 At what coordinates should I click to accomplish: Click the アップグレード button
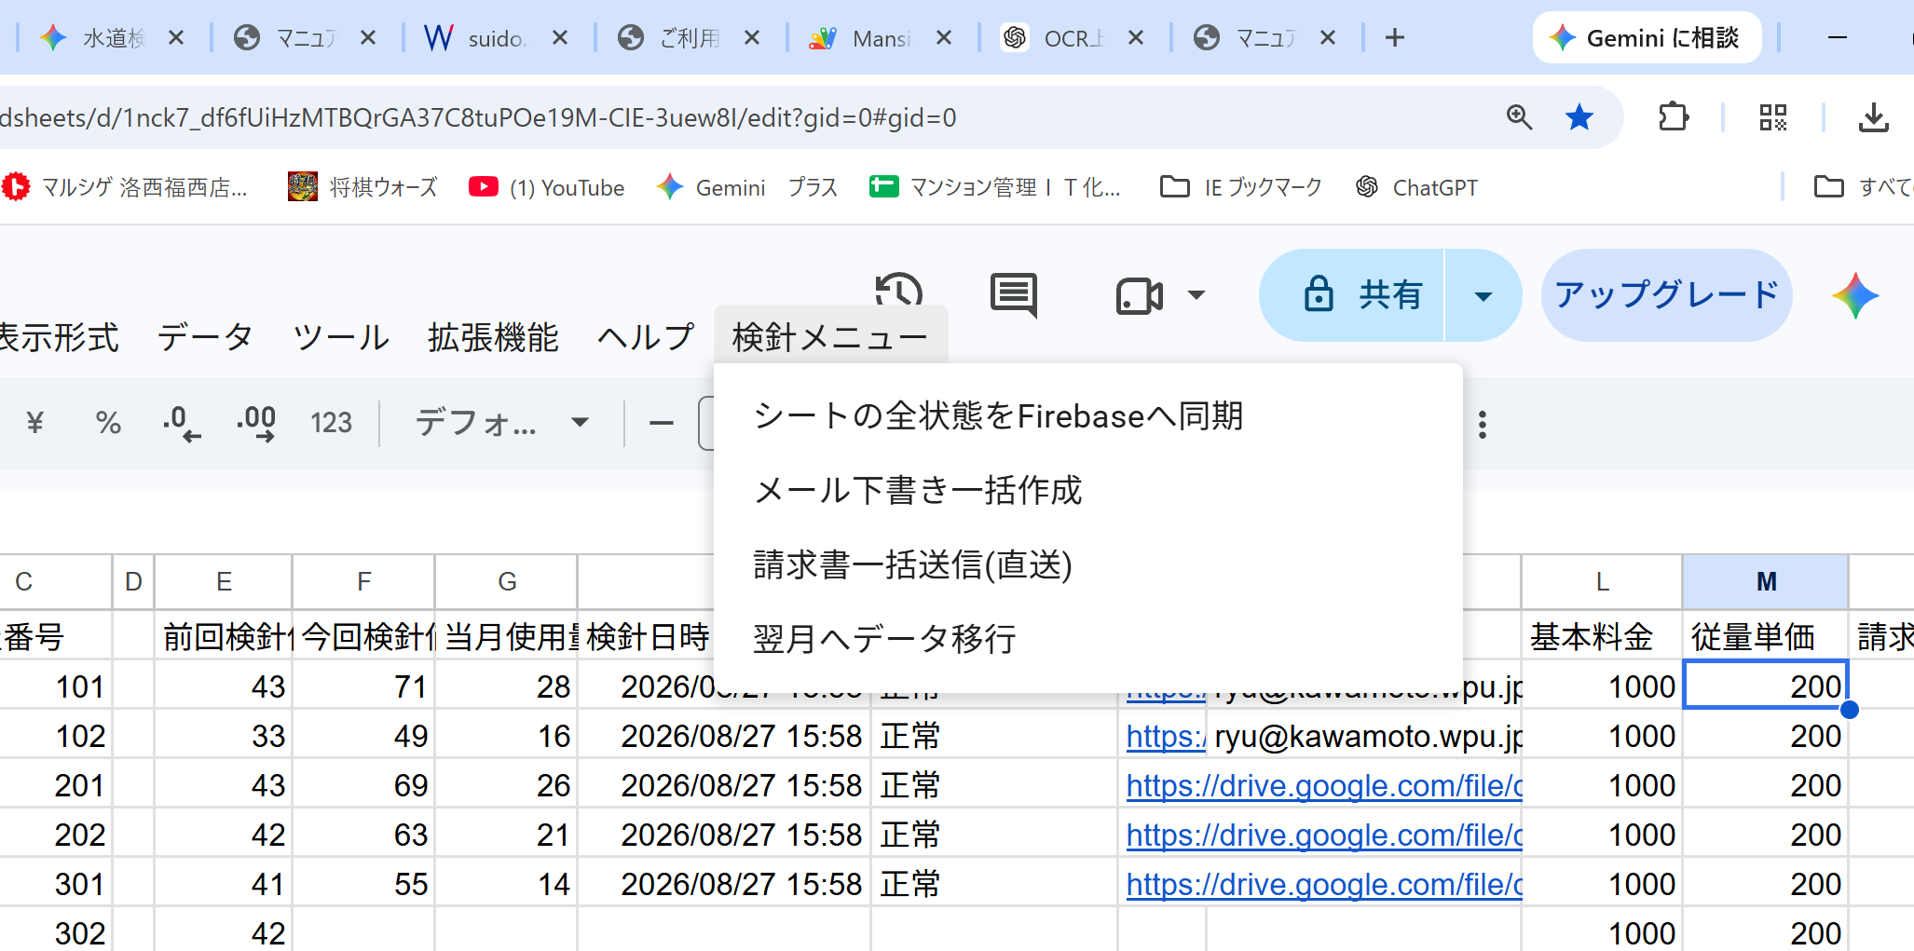point(1666,294)
